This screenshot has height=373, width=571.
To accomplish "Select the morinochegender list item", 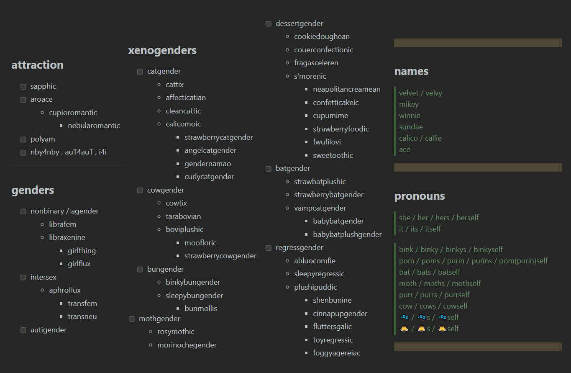I will (x=187, y=345).
